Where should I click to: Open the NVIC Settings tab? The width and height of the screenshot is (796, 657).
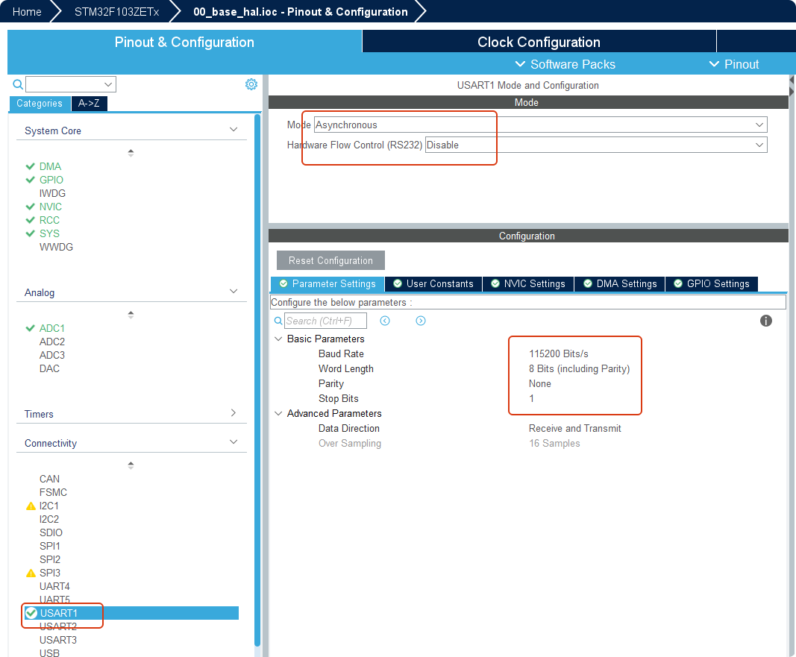[528, 283]
